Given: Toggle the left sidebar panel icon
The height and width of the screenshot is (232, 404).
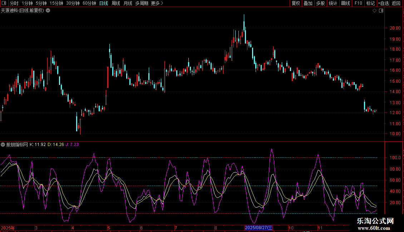Looking at the screenshot, I should (4, 3).
